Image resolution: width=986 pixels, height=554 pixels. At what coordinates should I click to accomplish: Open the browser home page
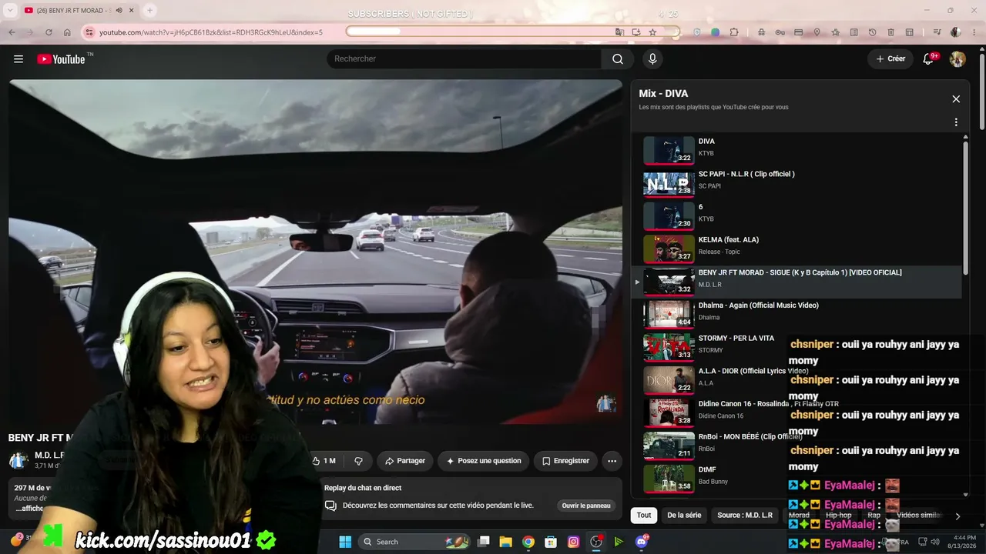pyautogui.click(x=67, y=32)
